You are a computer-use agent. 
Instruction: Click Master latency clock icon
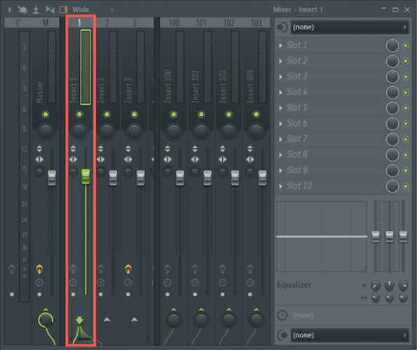(x=39, y=282)
